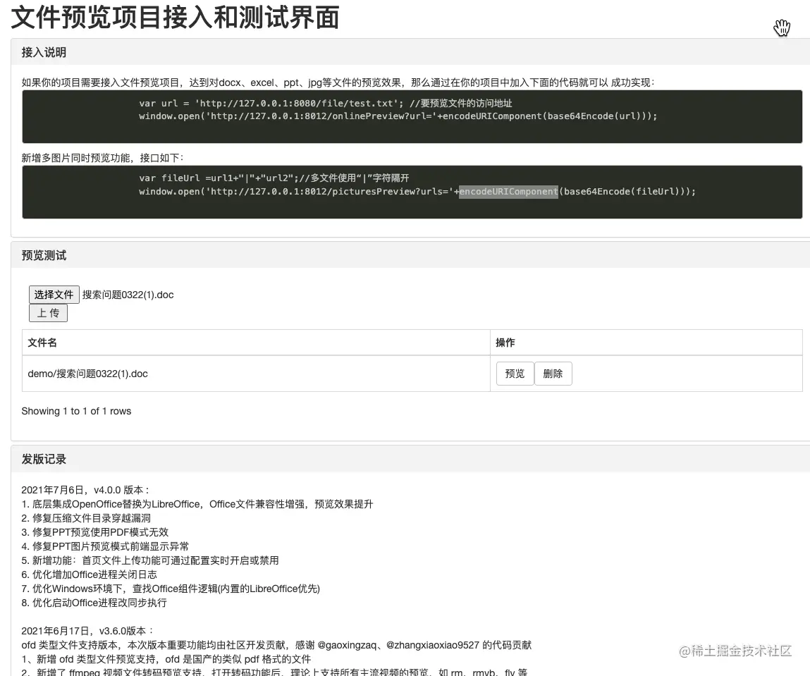The height and width of the screenshot is (676, 810).
Task: Click the LibreOffice integration changelog entry
Action: (x=197, y=503)
